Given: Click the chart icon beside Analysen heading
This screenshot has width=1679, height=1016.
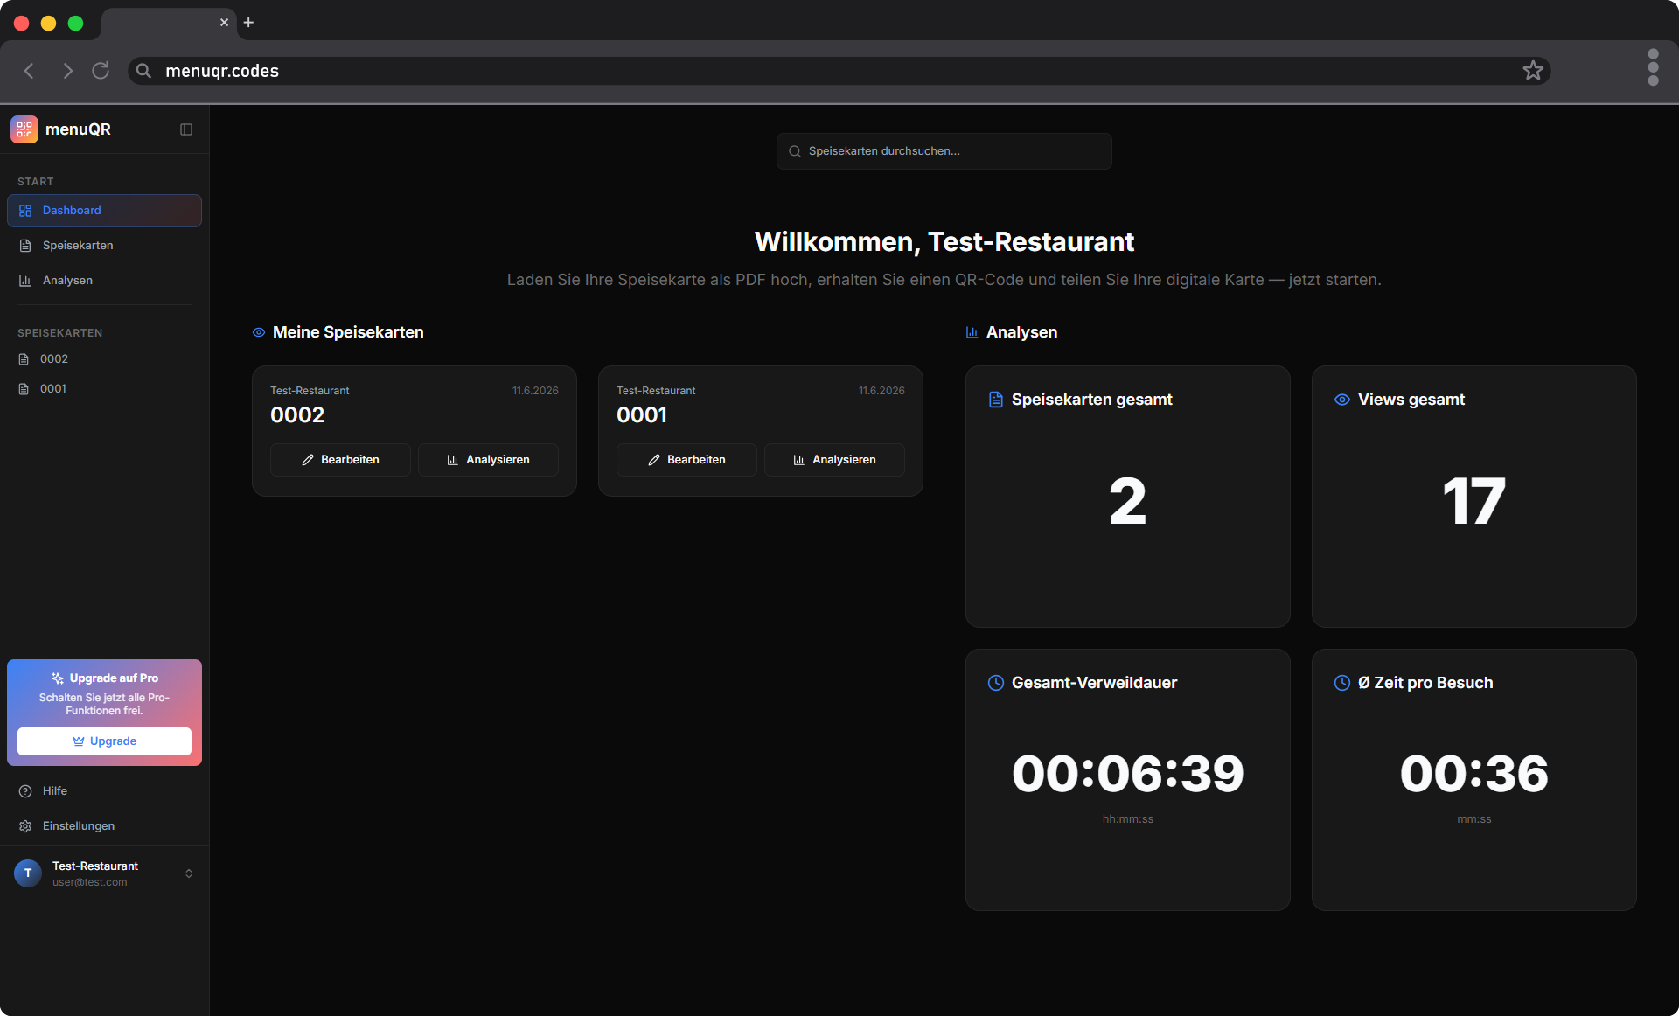Looking at the screenshot, I should pos(972,332).
